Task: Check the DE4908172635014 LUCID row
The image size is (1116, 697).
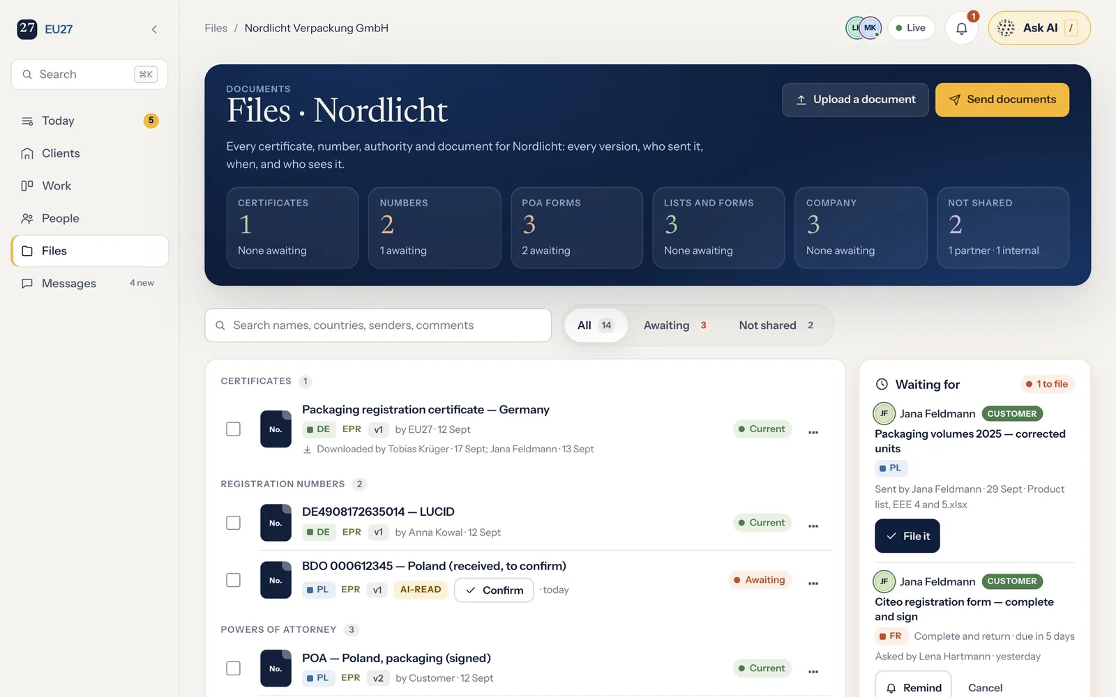Action: [234, 523]
